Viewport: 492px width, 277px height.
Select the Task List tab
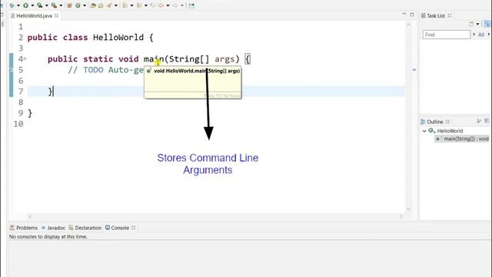pyautogui.click(x=436, y=15)
